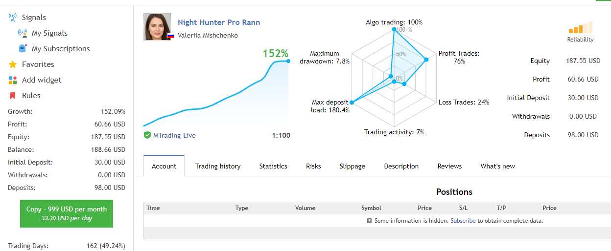
Task: Click the Russian flag icon near author name
Action: tap(171, 36)
